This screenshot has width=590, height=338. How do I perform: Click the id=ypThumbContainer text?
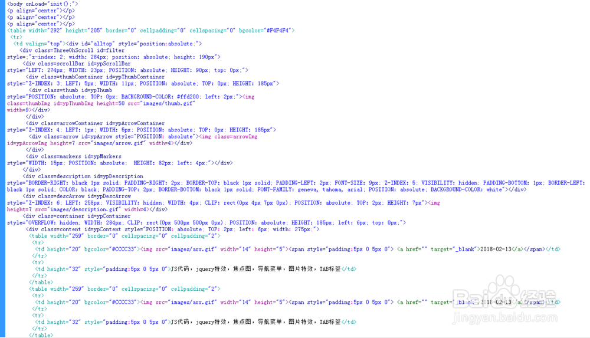135,77
